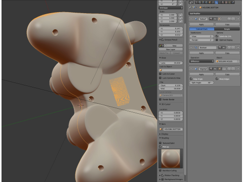The width and height of the screenshot is (243, 182).
Task: Move the Boolean modifier up in stack
Action: pos(229,48)
